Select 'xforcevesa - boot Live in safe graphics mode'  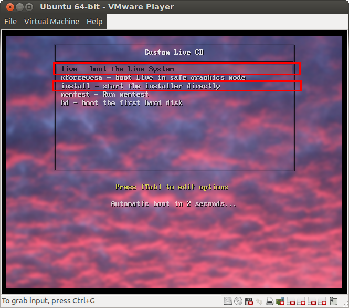coord(153,78)
